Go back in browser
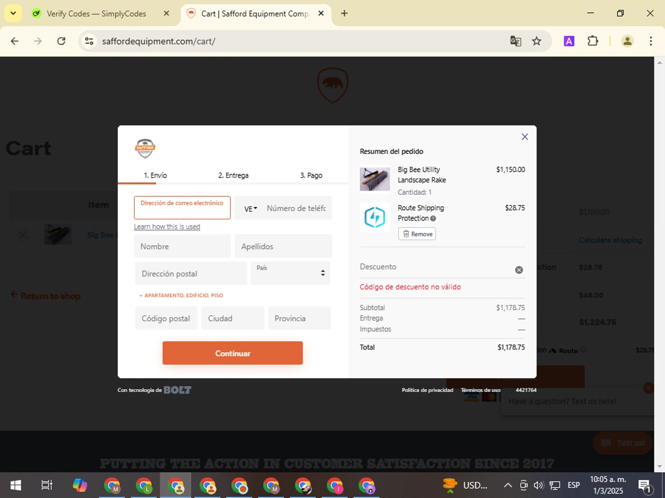Viewport: 665px width, 498px height. pos(15,41)
